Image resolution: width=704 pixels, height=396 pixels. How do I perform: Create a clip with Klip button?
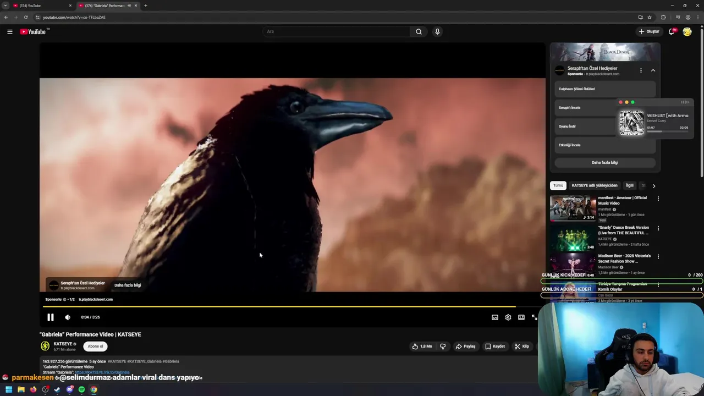521,346
